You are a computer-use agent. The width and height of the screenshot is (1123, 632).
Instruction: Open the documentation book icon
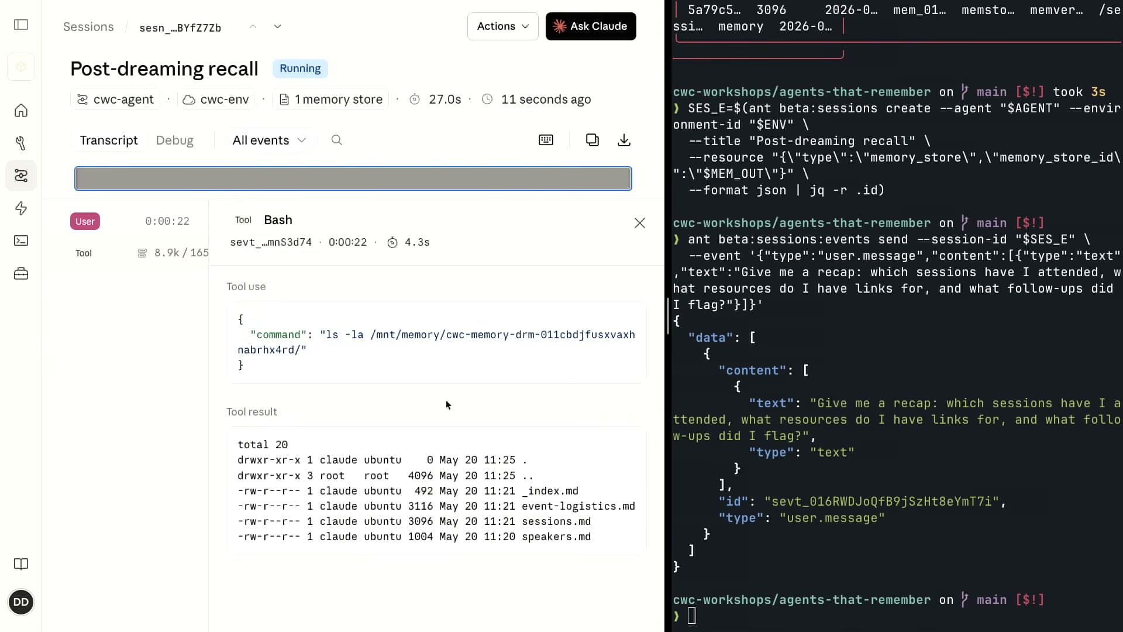21,564
